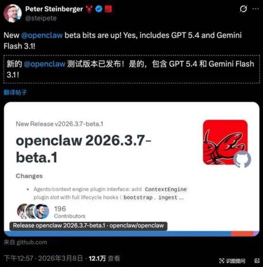Click the lobster emoji beside name
Image resolution: width=263 pixels, height=267 pixels.
coord(89,9)
